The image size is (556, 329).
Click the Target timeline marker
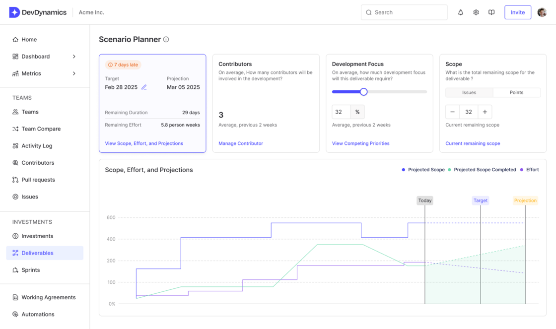coord(481,200)
